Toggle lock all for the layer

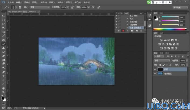coord(170,65)
